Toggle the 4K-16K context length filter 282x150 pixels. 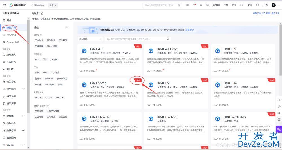point(49,98)
